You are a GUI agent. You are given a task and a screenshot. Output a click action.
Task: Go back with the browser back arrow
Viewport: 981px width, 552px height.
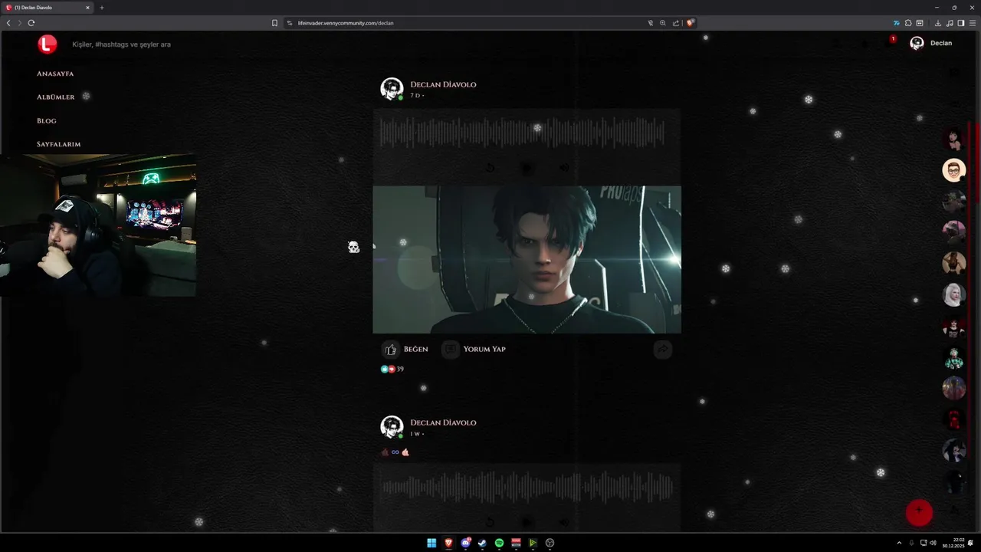(x=8, y=23)
